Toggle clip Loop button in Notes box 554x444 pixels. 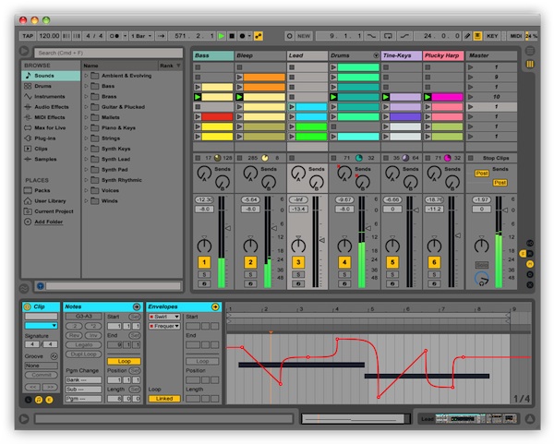(x=124, y=361)
